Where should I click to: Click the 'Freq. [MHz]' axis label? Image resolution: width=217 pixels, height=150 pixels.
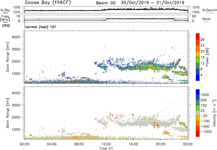(5, 18)
